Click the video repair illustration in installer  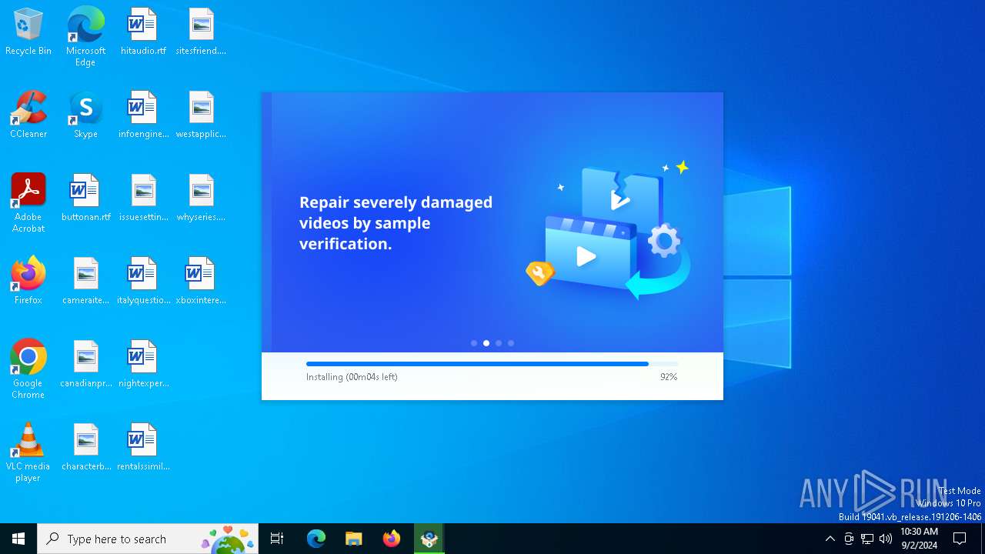click(608, 229)
